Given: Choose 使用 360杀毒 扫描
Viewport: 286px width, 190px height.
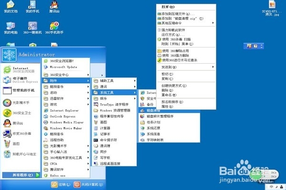Looking at the screenshot, I should pyautogui.click(x=186, y=39).
